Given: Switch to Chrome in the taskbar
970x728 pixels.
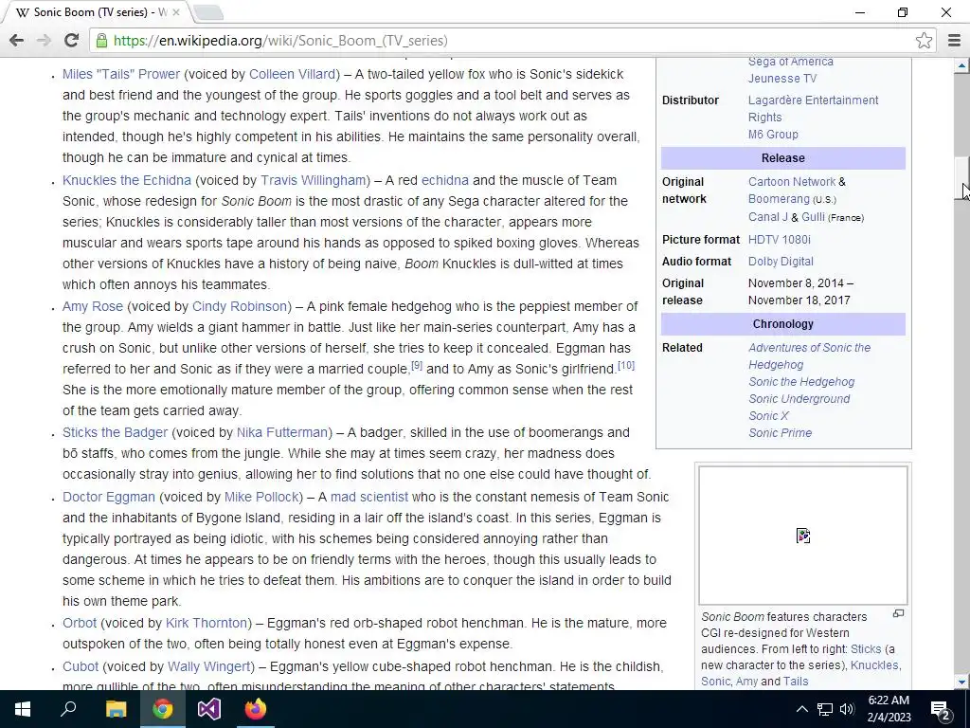Looking at the screenshot, I should click(x=162, y=709).
